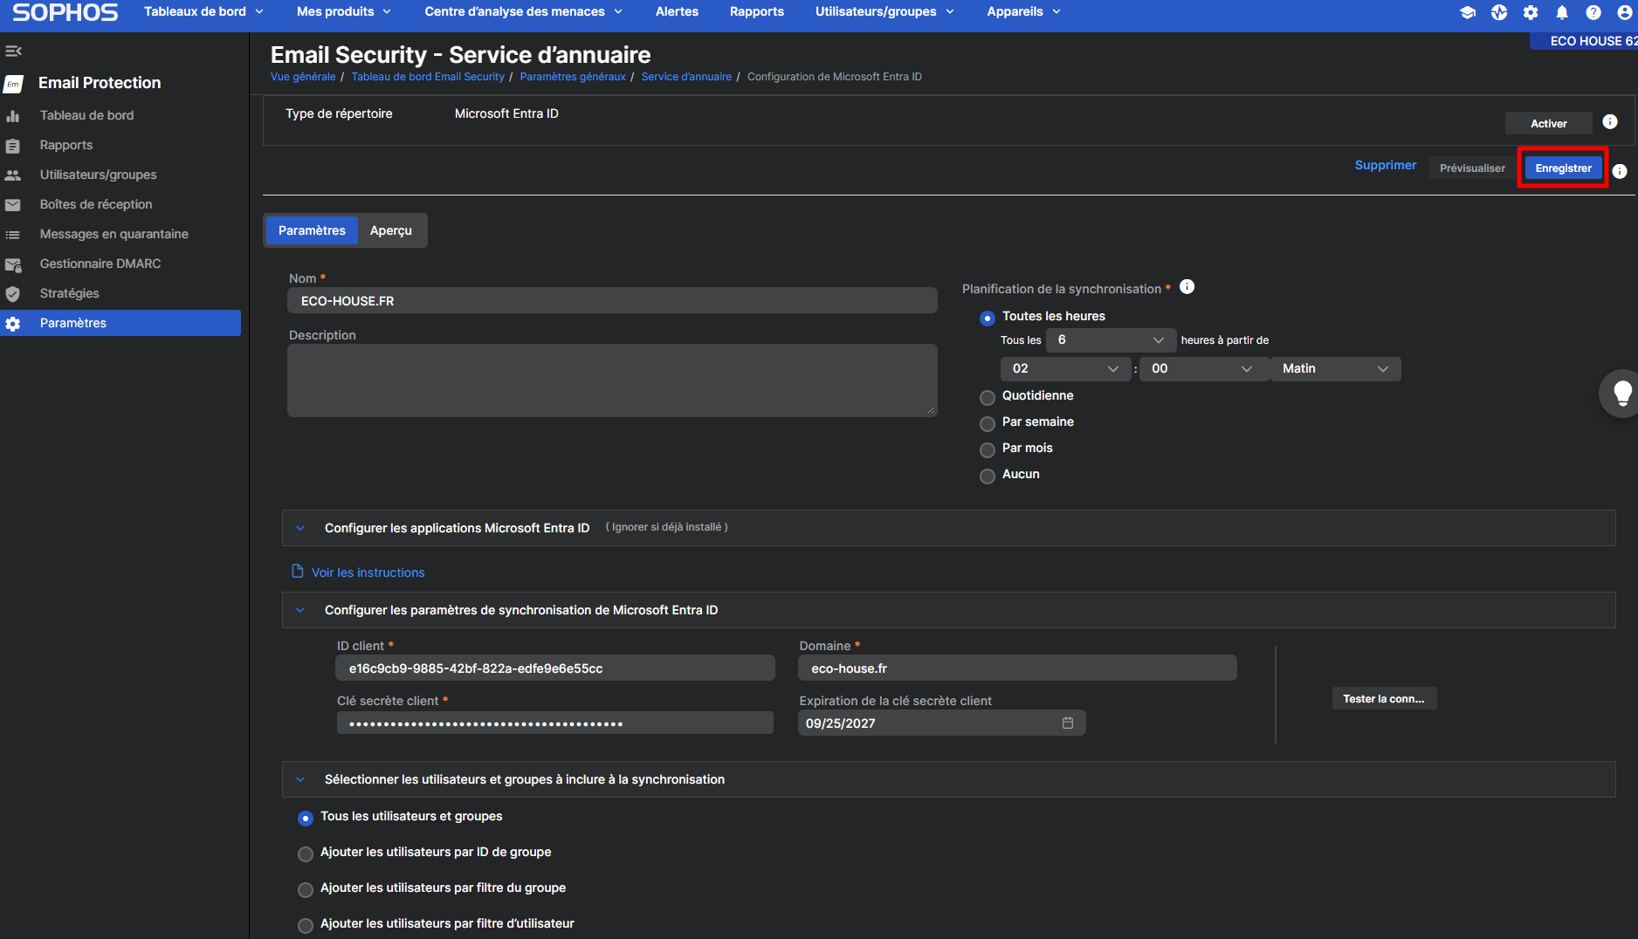Open the lightbulb tips widget
Screen dimensions: 1638x939
click(1621, 394)
